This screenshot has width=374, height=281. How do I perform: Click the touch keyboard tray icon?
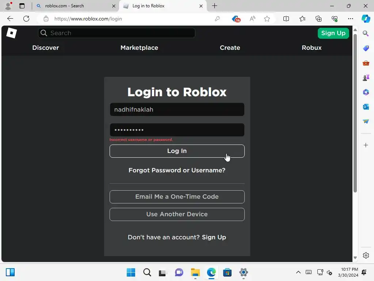308,272
